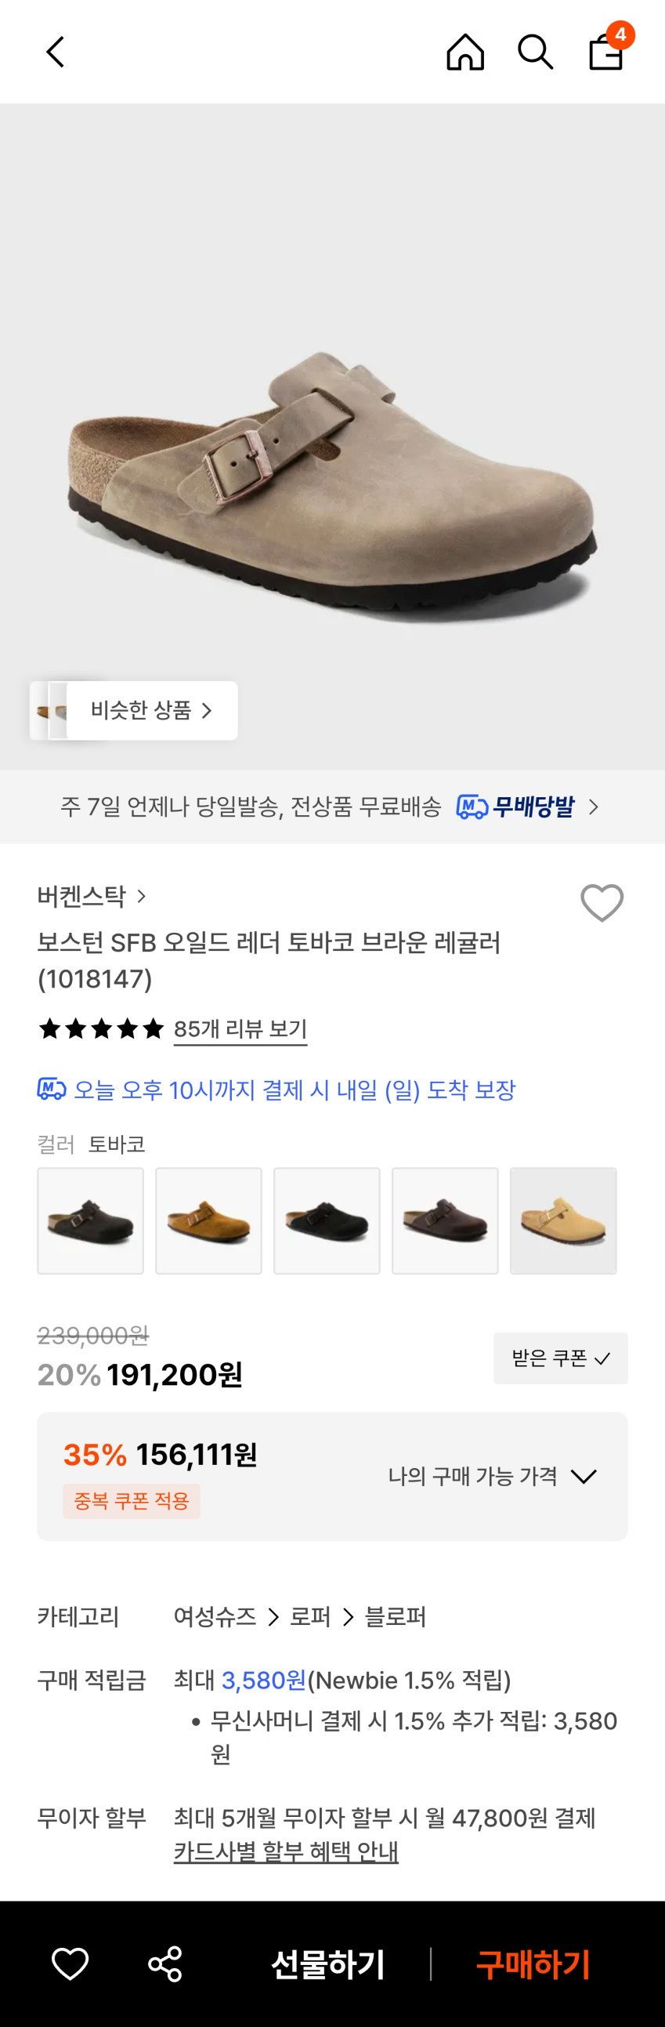Tap the heart icon in bottom bar
The height and width of the screenshot is (2027, 665).
[x=70, y=1964]
